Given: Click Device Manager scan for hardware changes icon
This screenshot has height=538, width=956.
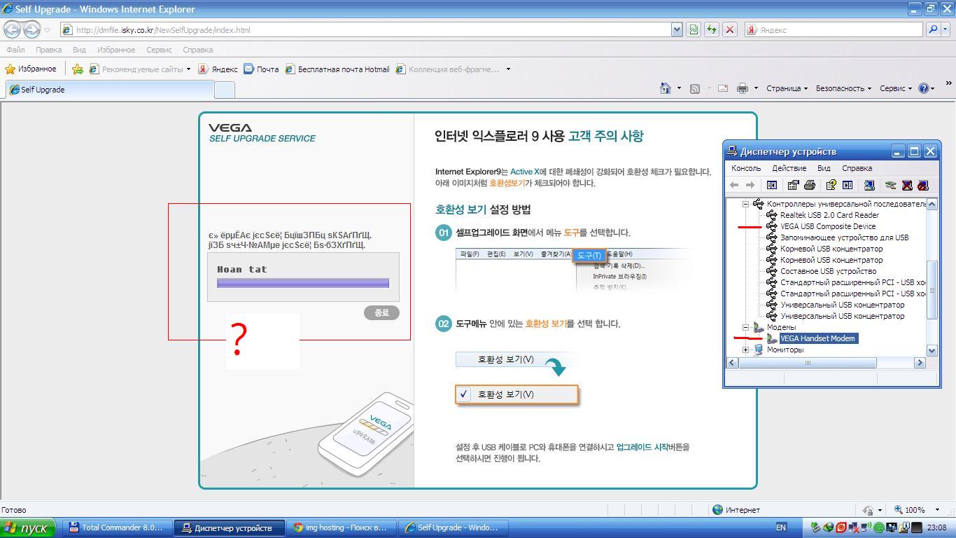Looking at the screenshot, I should 869,185.
